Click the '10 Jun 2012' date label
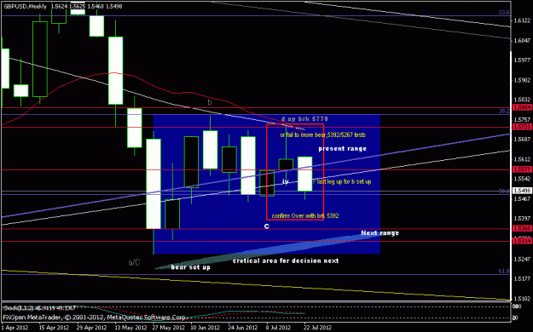The height and width of the screenshot is (332, 533). pos(206,328)
